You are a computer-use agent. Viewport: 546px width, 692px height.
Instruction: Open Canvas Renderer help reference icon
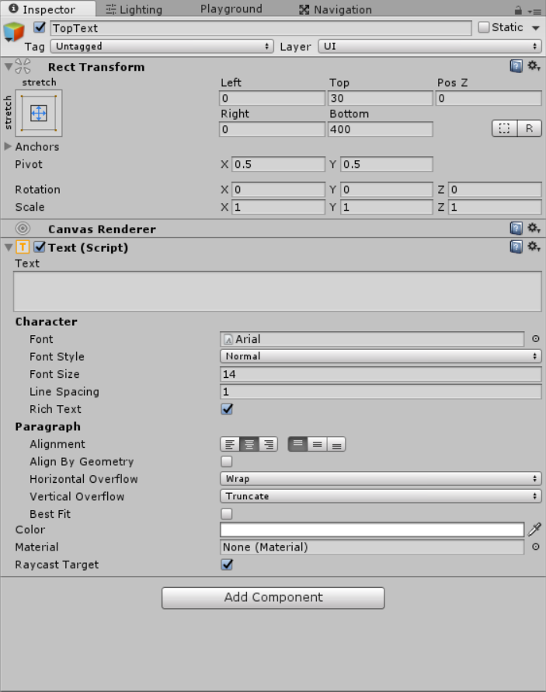516,228
